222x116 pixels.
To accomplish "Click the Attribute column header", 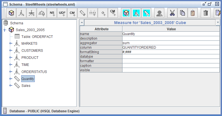I will (101, 29).
